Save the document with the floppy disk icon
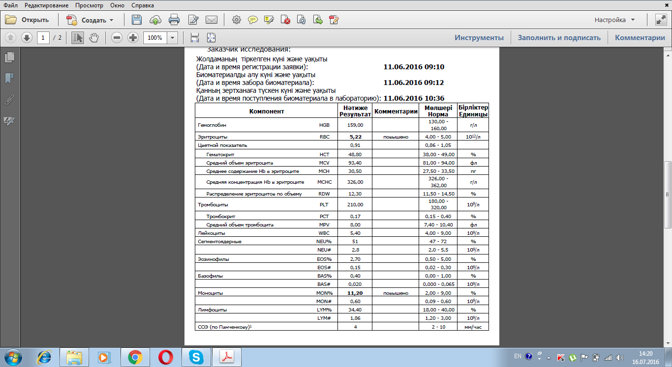 [137, 20]
